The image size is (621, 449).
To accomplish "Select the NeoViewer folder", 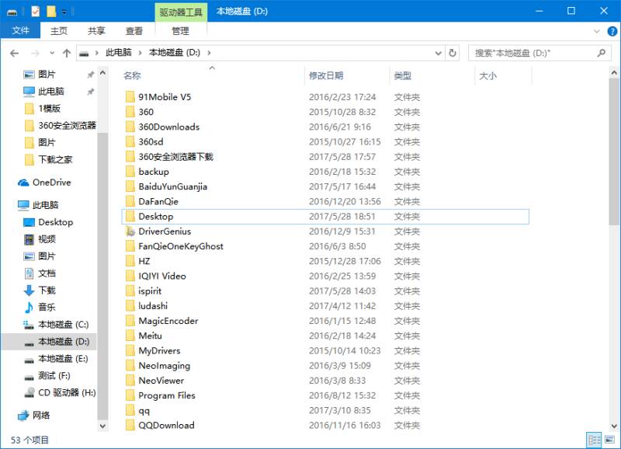I will (161, 381).
